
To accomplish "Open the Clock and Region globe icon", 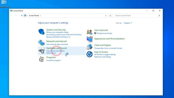I will point(89,47).
